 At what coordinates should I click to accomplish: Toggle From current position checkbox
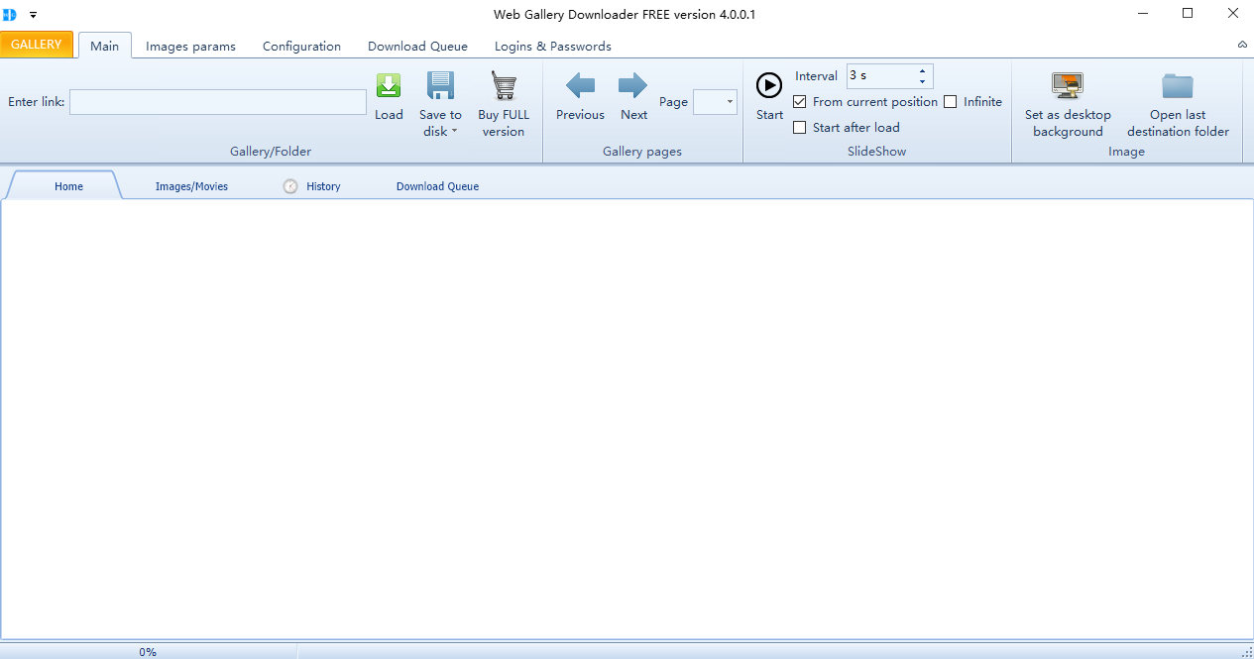(800, 101)
